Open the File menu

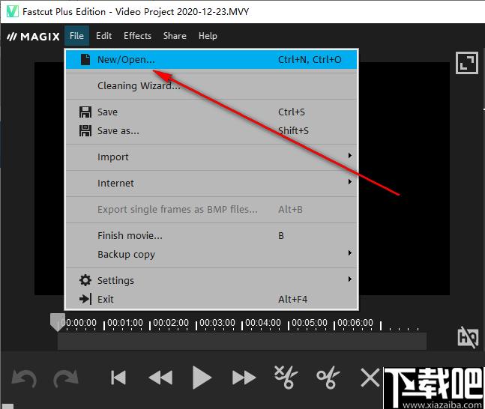pos(76,36)
